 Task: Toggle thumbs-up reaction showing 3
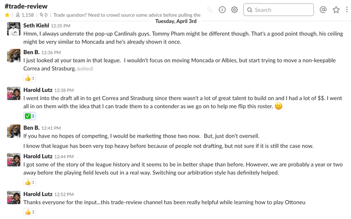tap(30, 212)
